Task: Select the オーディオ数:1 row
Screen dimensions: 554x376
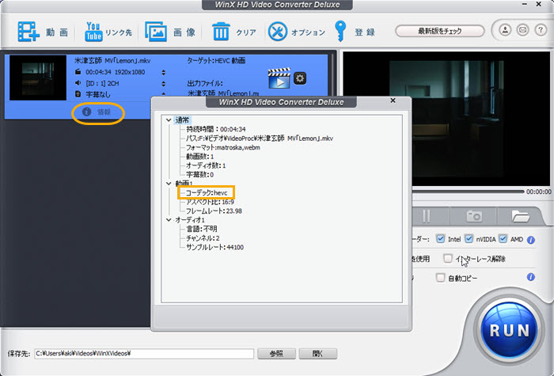Action: [206, 165]
